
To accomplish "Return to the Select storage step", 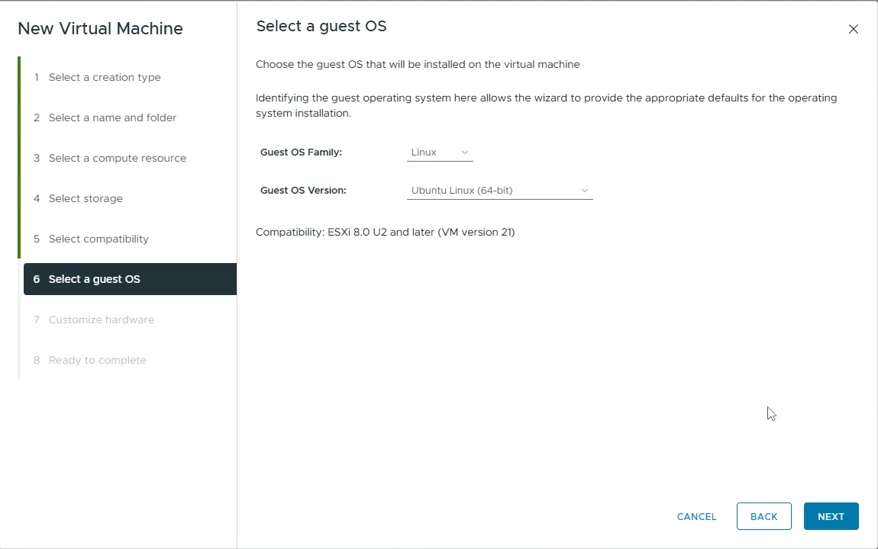I will point(86,198).
